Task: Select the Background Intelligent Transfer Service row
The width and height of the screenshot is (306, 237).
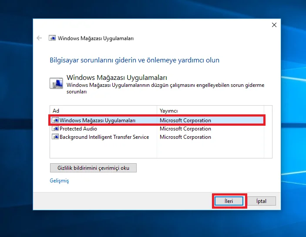Action: tap(157, 137)
